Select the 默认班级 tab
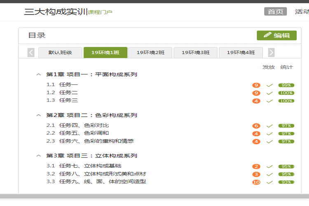Viewport: 309px width, 206px height. coord(60,53)
